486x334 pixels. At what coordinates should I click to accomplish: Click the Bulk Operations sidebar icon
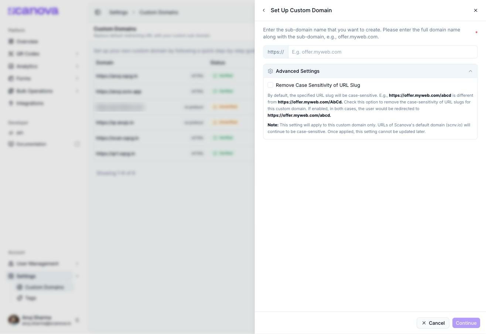(x=11, y=91)
